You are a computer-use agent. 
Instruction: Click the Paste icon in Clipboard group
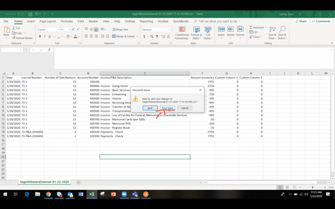pyautogui.click(x=6, y=30)
